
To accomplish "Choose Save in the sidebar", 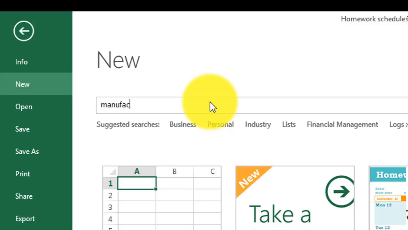I will tap(22, 129).
